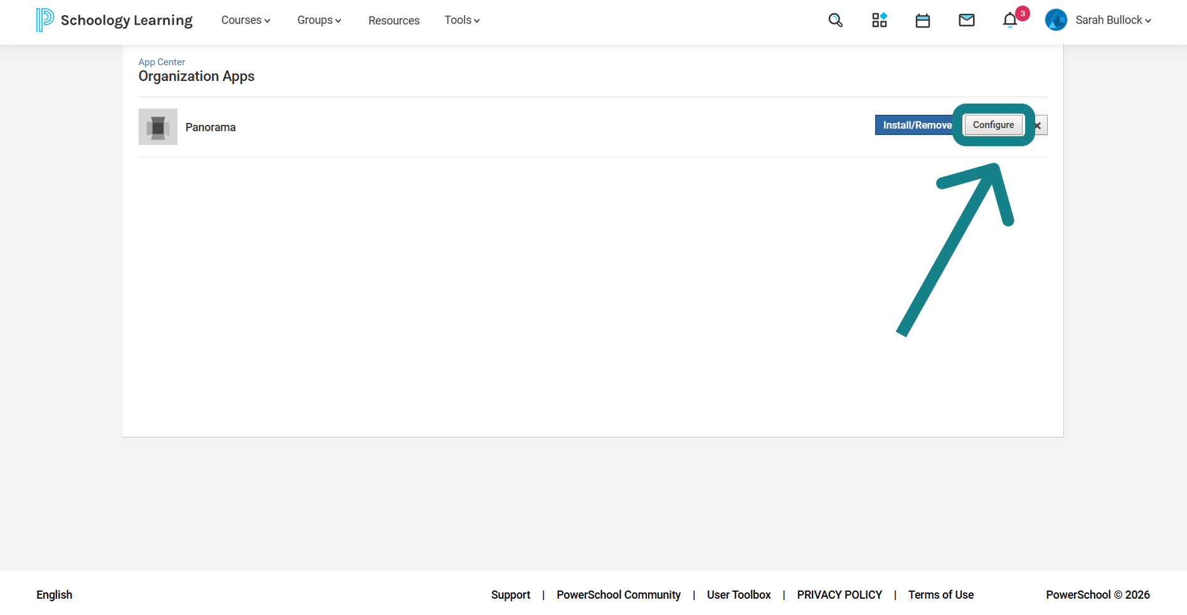
Task: Open the calendar icon in header
Action: pos(922,21)
